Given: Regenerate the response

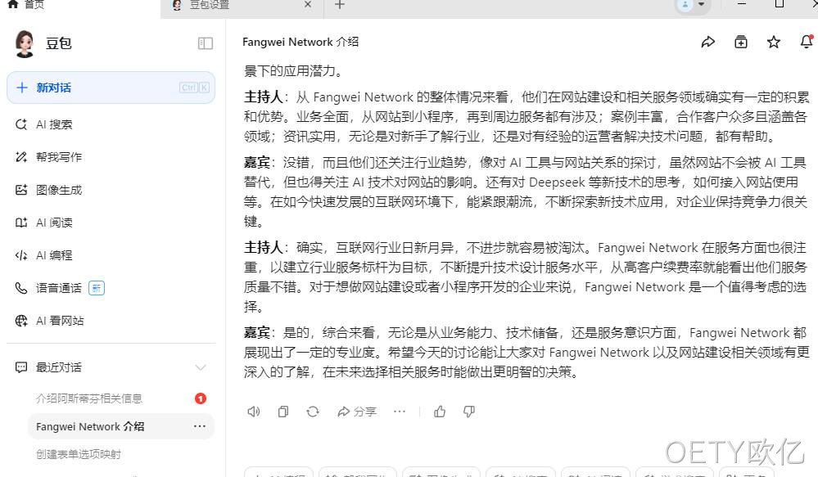Looking at the screenshot, I should (313, 412).
